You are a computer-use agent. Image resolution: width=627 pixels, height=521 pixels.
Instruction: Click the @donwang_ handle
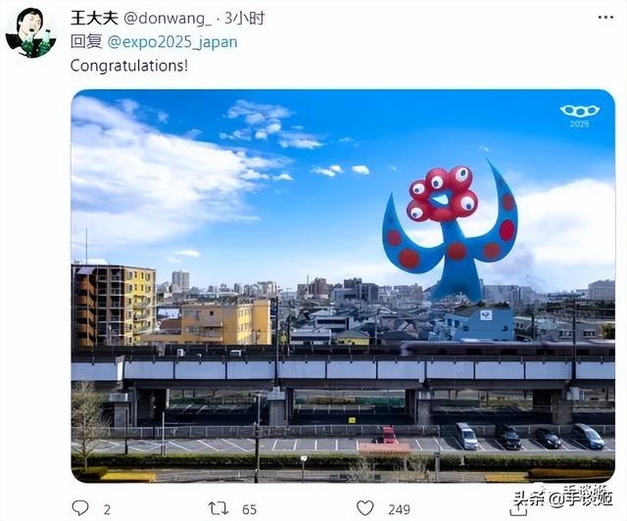pyautogui.click(x=168, y=19)
